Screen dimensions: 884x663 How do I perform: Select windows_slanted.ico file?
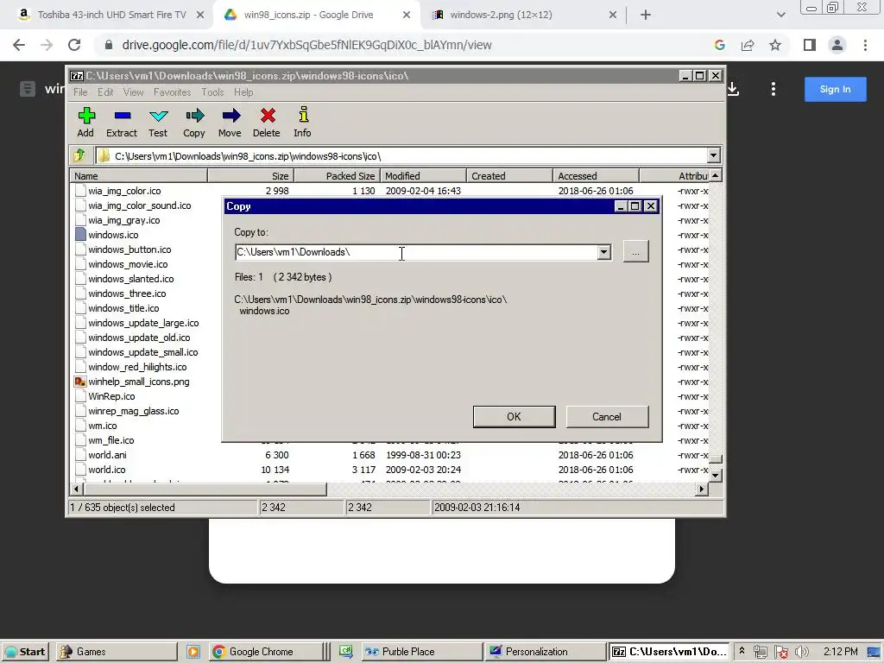point(131,279)
